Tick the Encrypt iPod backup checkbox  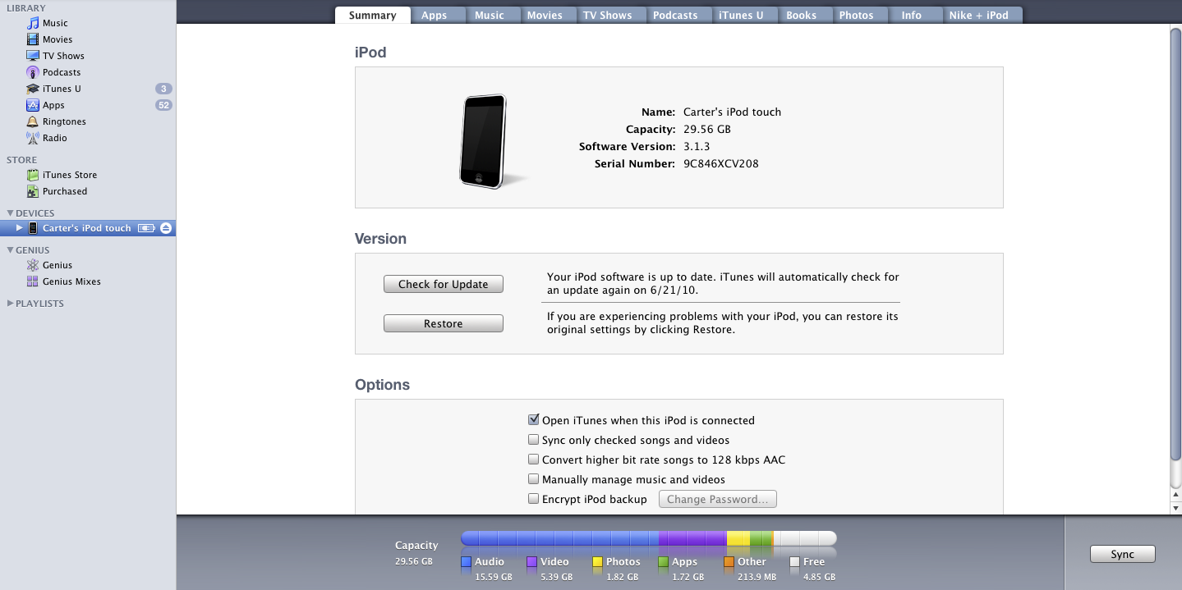pyautogui.click(x=534, y=499)
